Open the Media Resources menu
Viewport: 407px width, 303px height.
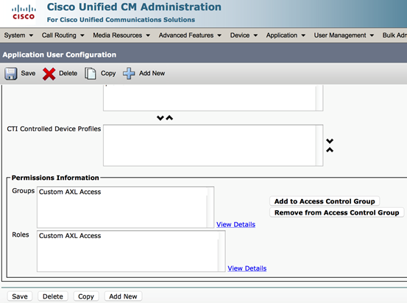point(121,35)
